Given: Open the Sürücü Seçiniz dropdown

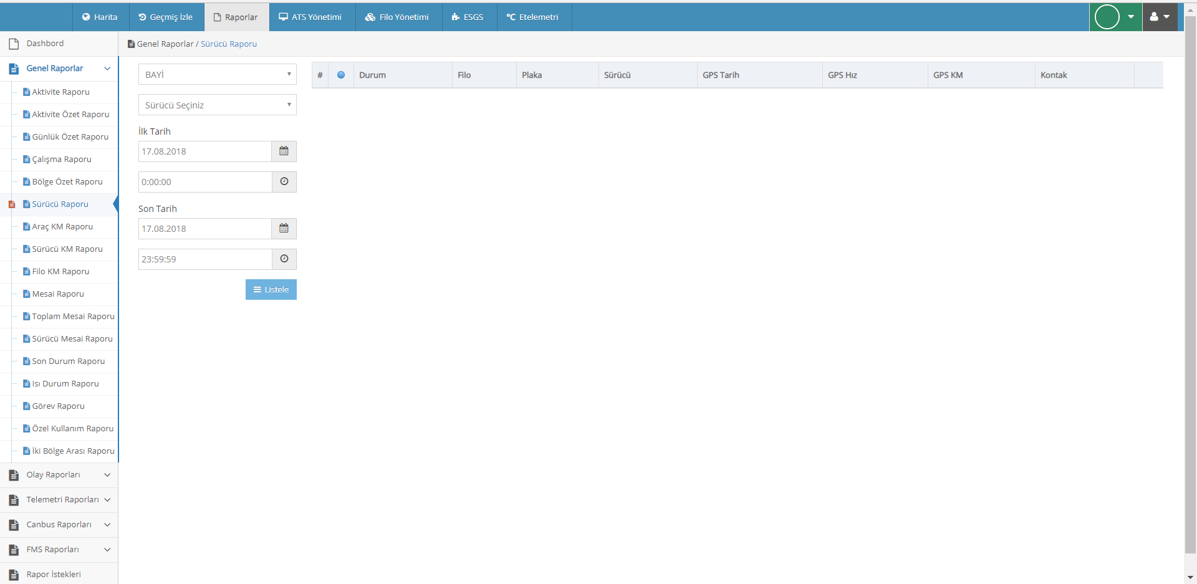Looking at the screenshot, I should (x=218, y=105).
